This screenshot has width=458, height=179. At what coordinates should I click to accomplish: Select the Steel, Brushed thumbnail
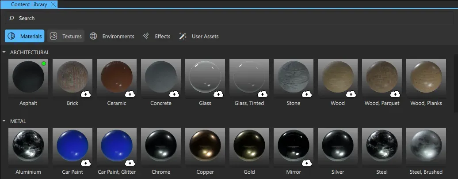426,147
